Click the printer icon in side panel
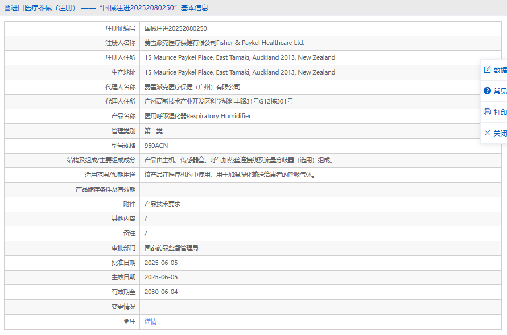Screen dimensions: 507x335 tap(487, 112)
